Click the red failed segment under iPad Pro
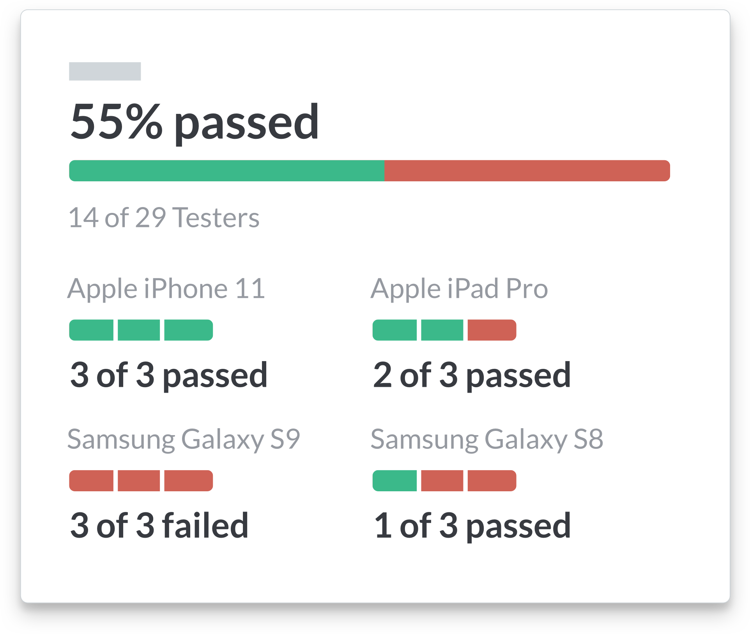Screen dimensions: 750x634 click(x=492, y=330)
